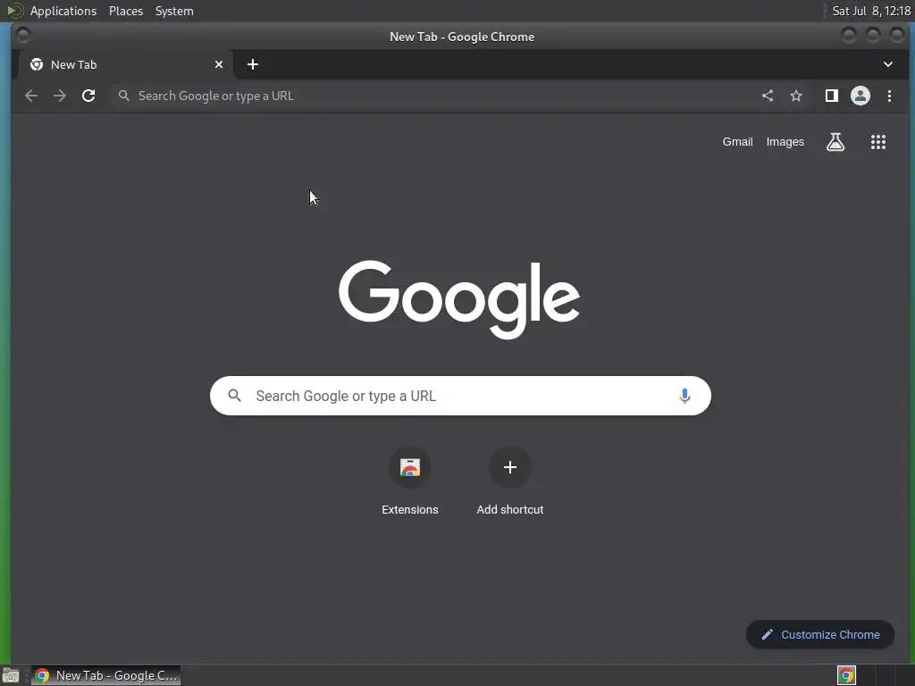The image size is (915, 686).
Task: Share this page via share icon
Action: [768, 96]
